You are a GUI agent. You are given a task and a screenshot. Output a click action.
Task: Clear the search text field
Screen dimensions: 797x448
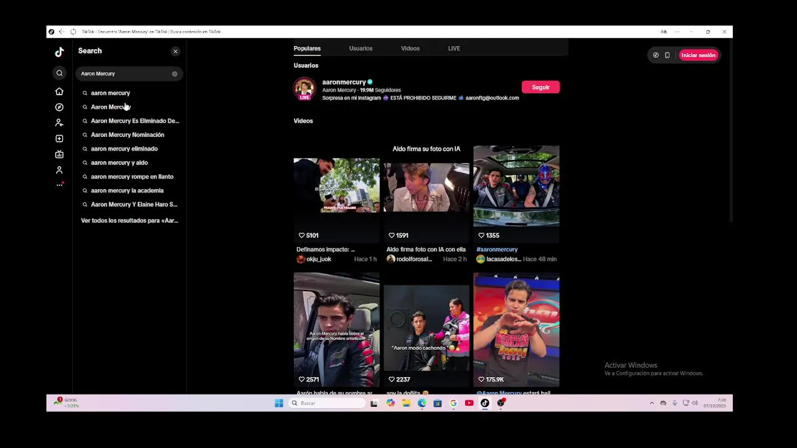click(x=174, y=74)
